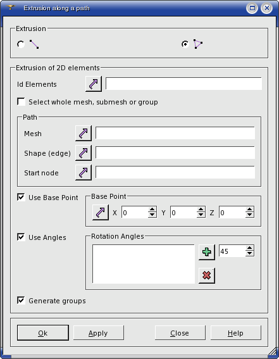Remove rotation angle with red cross
279x359 pixels.
[207, 275]
